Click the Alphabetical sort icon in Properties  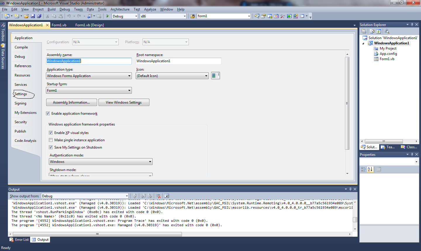[x=370, y=169]
